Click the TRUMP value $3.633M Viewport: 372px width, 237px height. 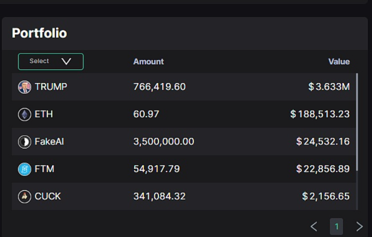tap(329, 87)
